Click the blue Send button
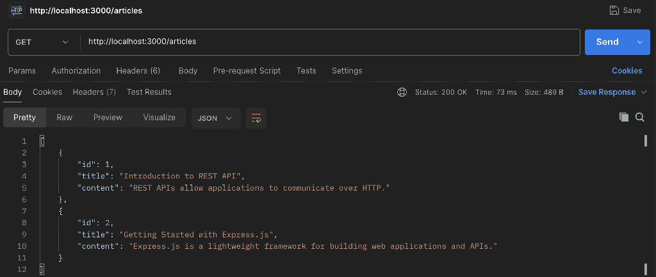Screen dimensions: 656x277 coord(607,42)
